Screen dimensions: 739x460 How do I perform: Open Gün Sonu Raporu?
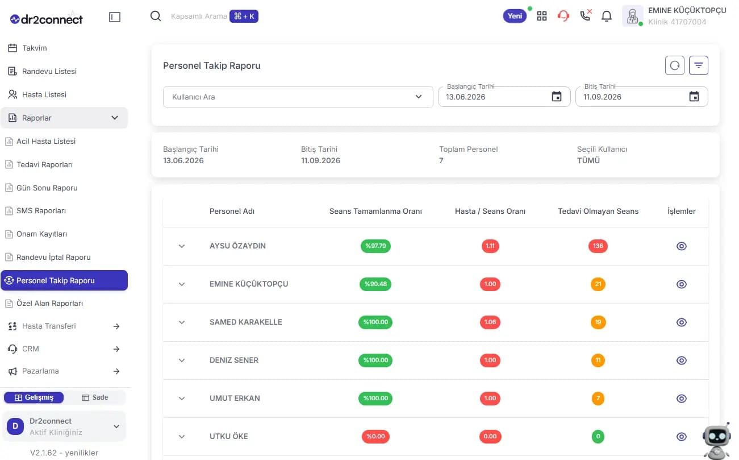64,188
